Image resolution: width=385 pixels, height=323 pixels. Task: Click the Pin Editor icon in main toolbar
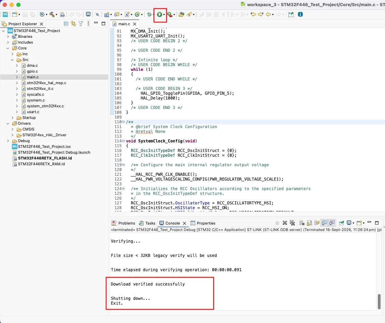pos(291,14)
